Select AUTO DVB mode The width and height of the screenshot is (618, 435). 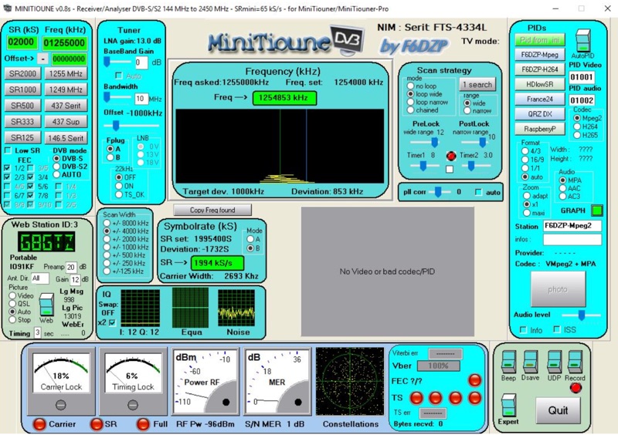(56, 174)
